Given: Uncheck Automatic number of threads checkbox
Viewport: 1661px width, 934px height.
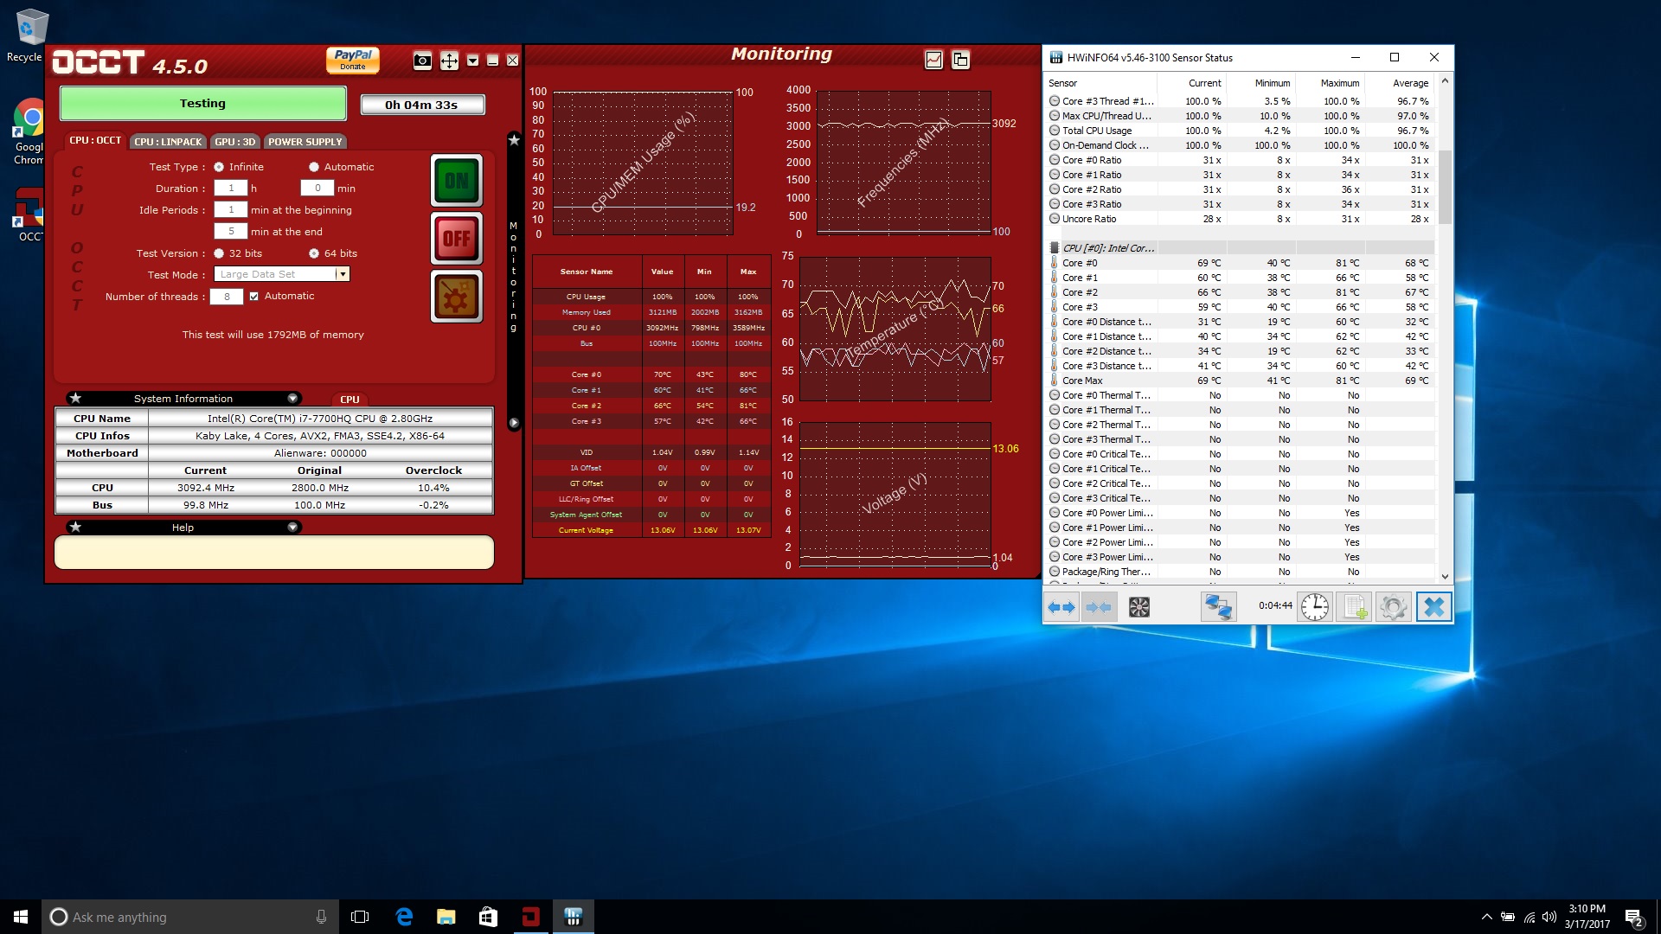Looking at the screenshot, I should (x=254, y=296).
